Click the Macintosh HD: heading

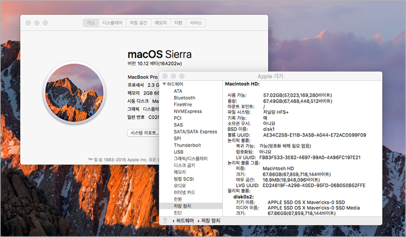[242, 84]
